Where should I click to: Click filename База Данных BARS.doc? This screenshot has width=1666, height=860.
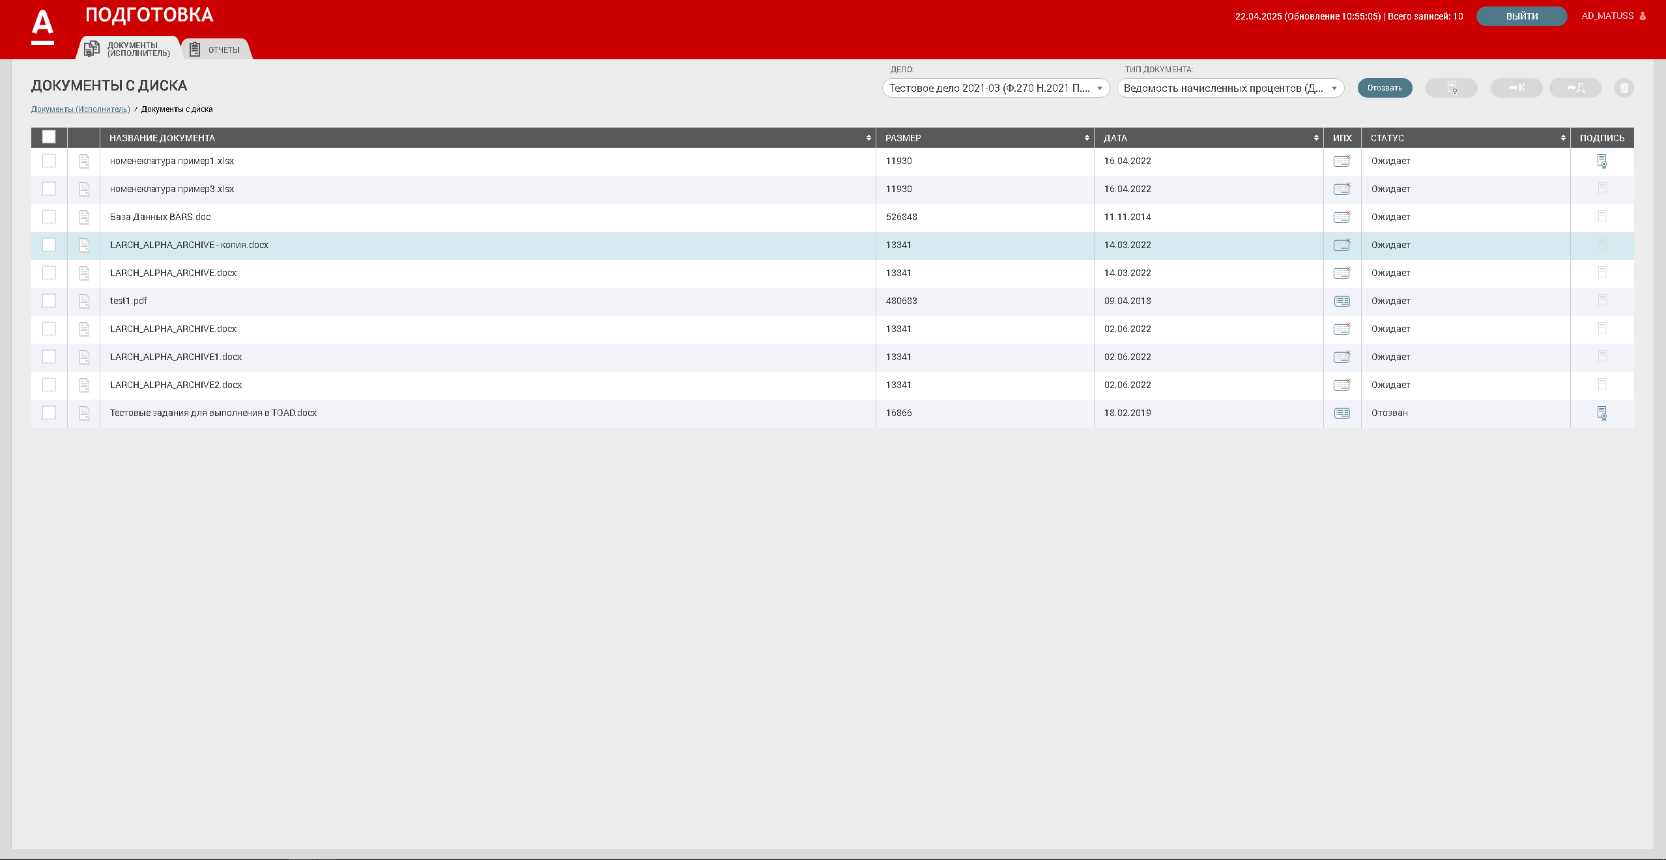160,217
